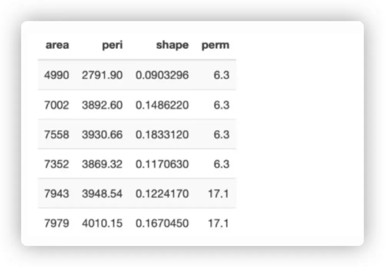385x267 pixels.
Task: Click the area value 7558
Action: (57, 134)
